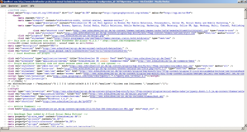Click the og:site_name "Scheidtweiler PR" meta line
This screenshot has height=132, width=247.
(x=44, y=117)
